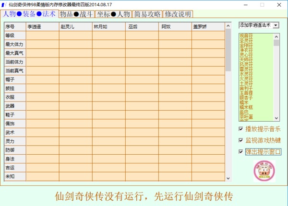Screen dimensions: 288x206
Task: Click the 身法 row label
Action: [x=15, y=159]
